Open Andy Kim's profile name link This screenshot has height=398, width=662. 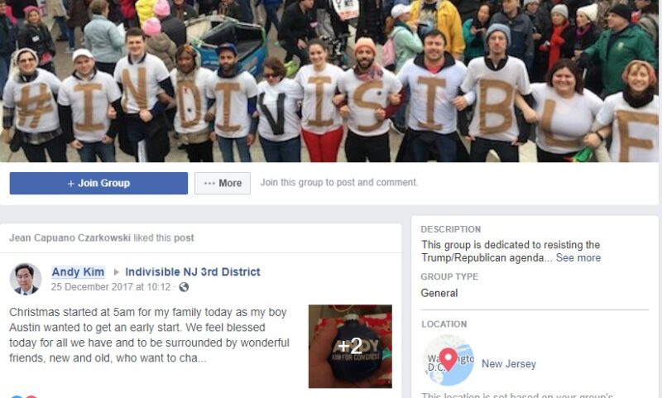coord(78,271)
